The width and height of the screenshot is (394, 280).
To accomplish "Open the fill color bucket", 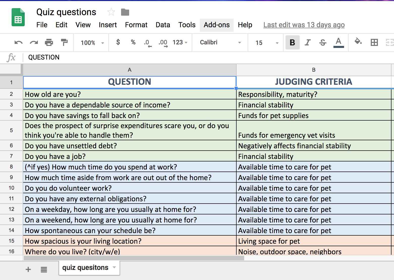I will click(x=358, y=42).
